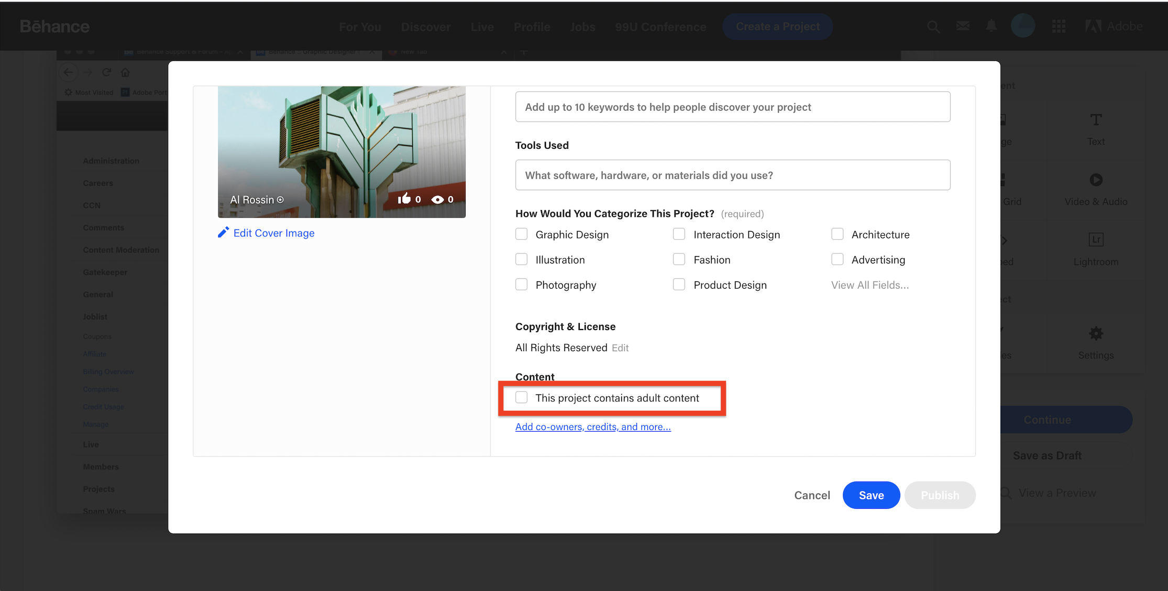Check the Fashion category

tap(679, 259)
